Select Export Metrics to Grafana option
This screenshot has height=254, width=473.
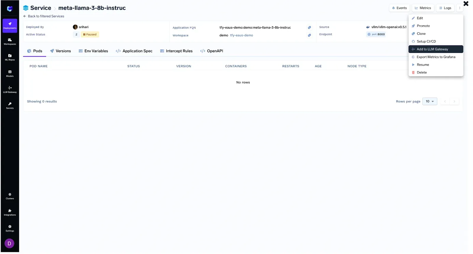coord(436,57)
